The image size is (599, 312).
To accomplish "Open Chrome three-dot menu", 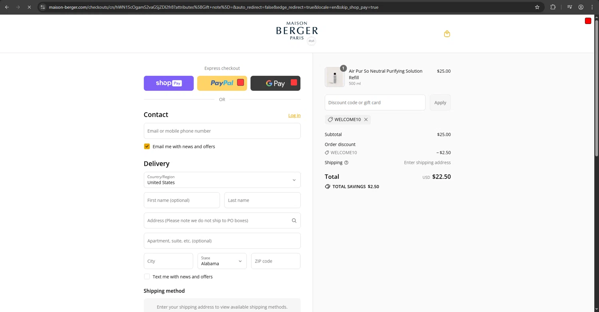I will (592, 7).
